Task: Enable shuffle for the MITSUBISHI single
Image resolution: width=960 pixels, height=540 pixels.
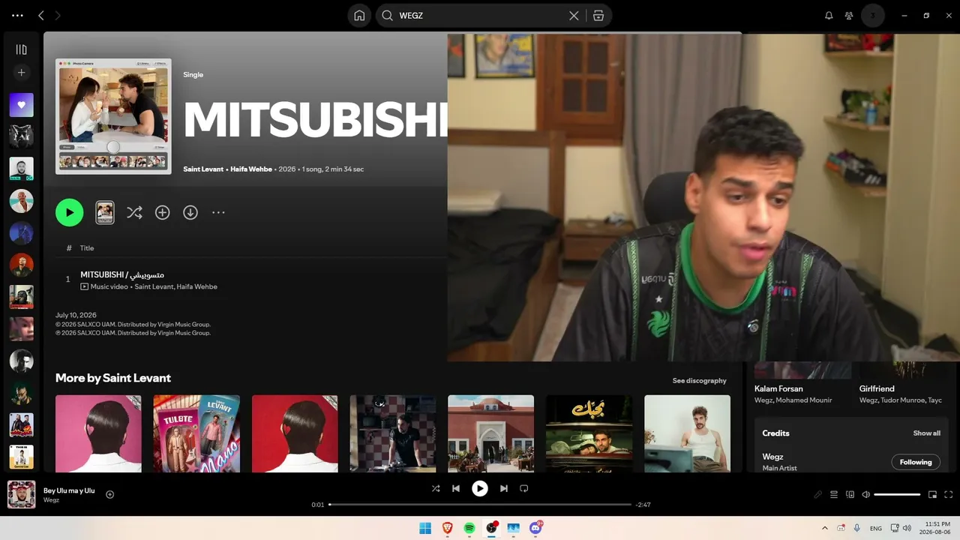Action: (134, 212)
